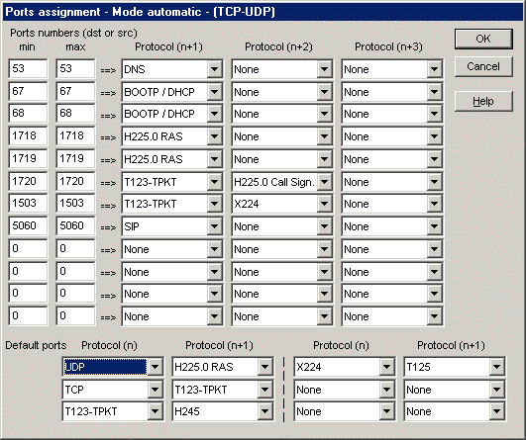
Task: Select the min port field containing 5060
Action: coord(28,226)
